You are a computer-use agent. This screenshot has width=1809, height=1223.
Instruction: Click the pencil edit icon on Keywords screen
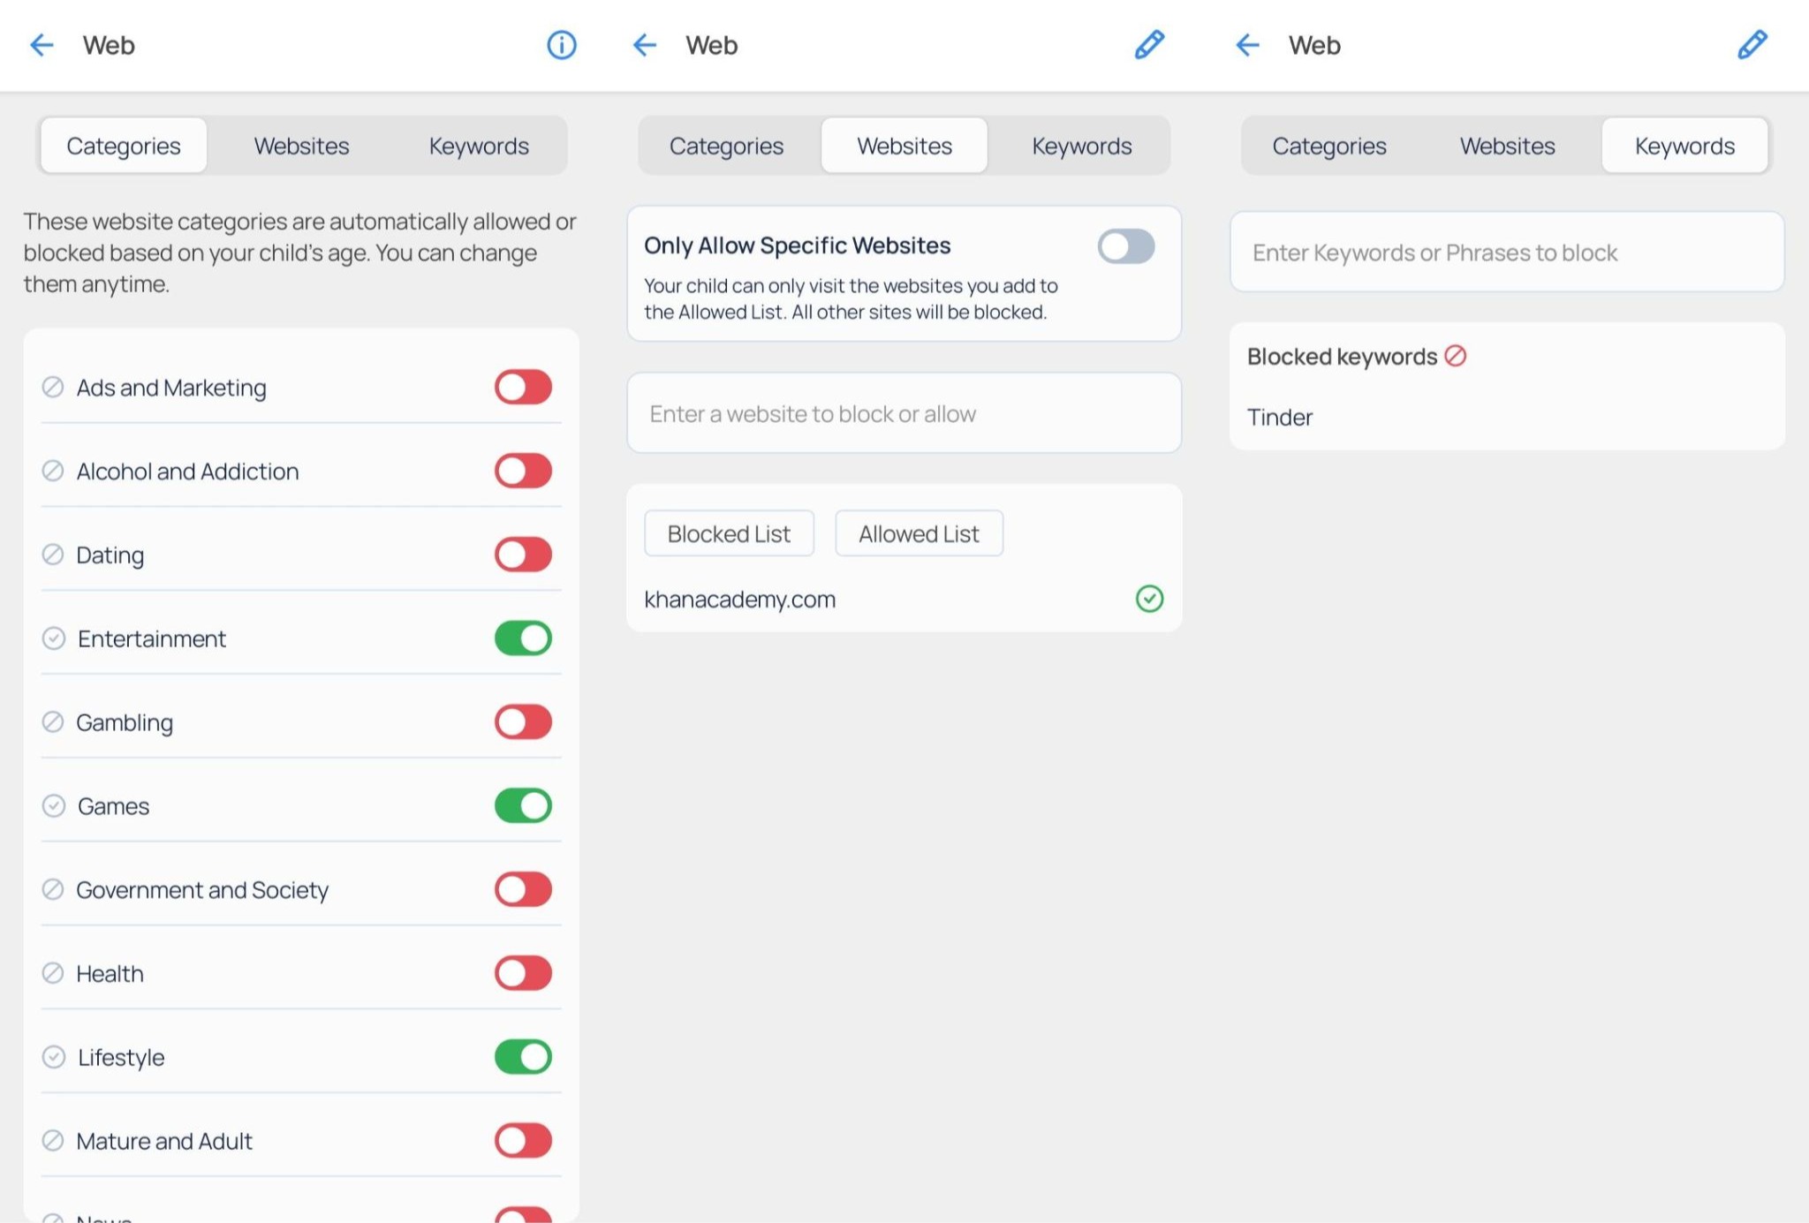point(1752,45)
